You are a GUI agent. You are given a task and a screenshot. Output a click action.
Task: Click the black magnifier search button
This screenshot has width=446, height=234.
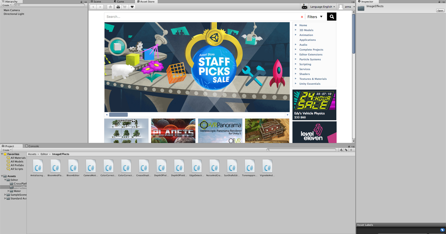tap(332, 16)
